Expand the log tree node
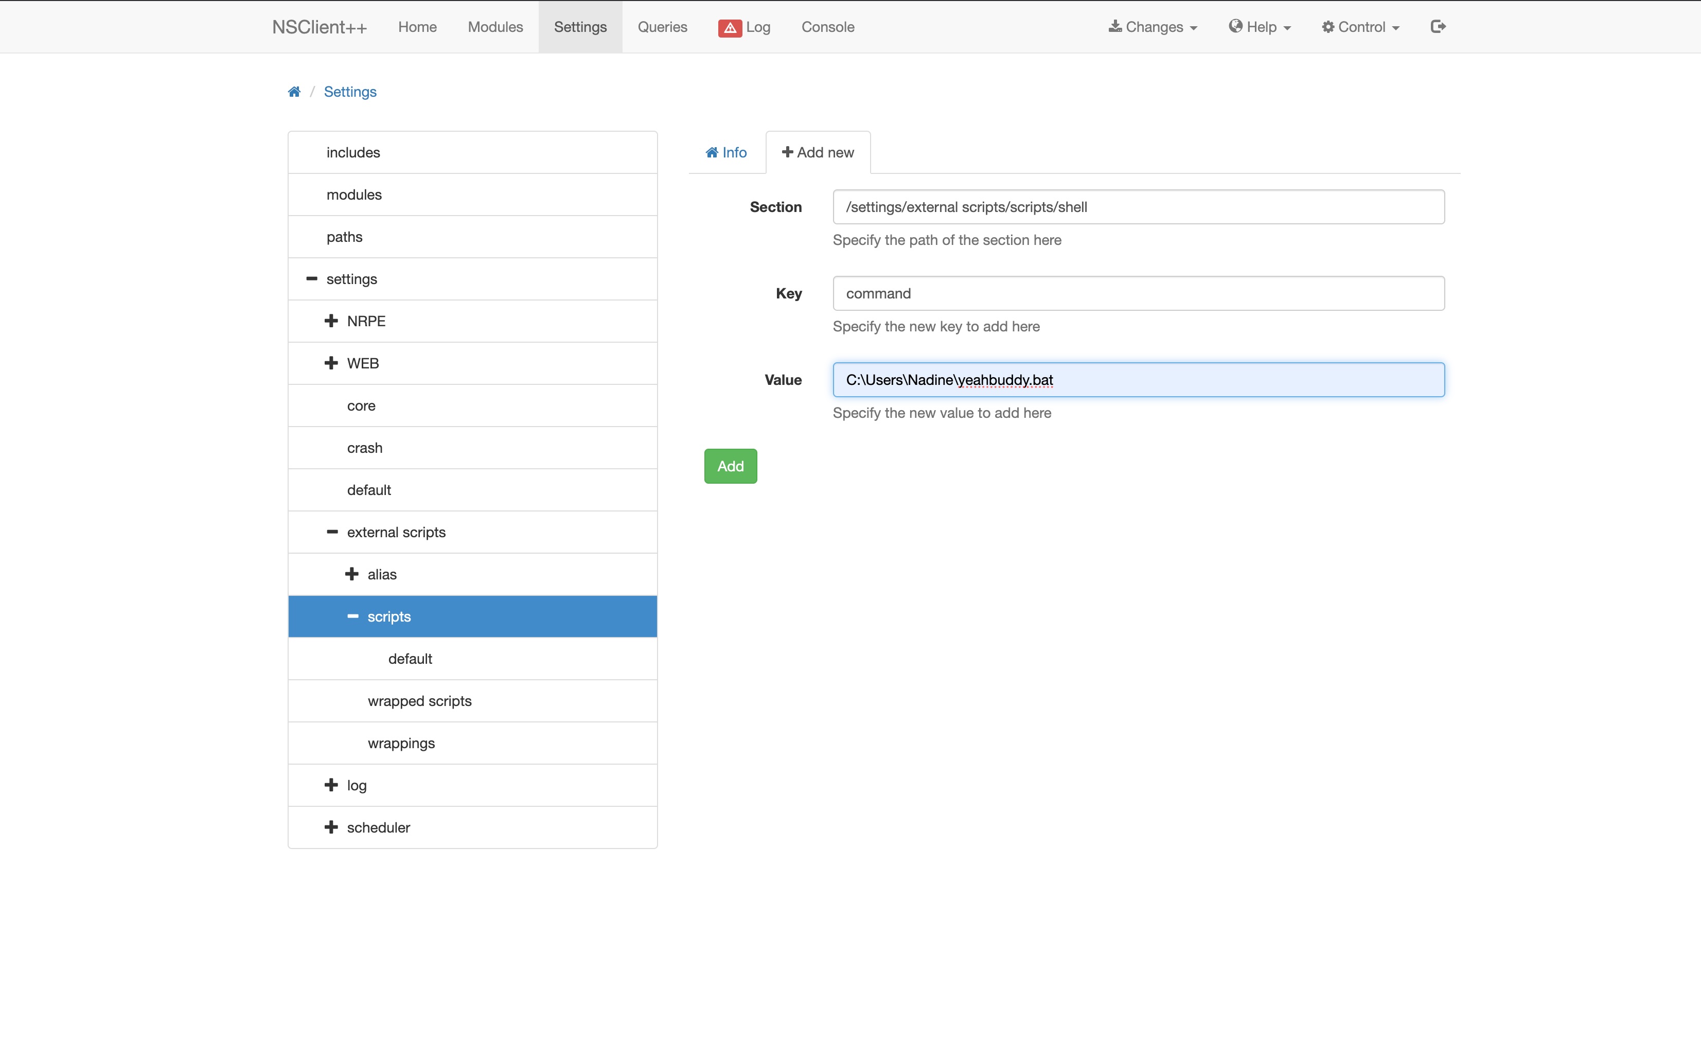The image size is (1701, 1060). (x=331, y=785)
